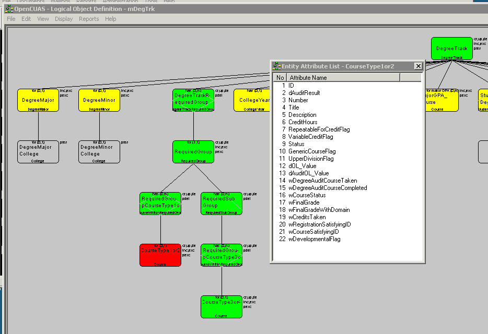Select attribute row Status

347,144
